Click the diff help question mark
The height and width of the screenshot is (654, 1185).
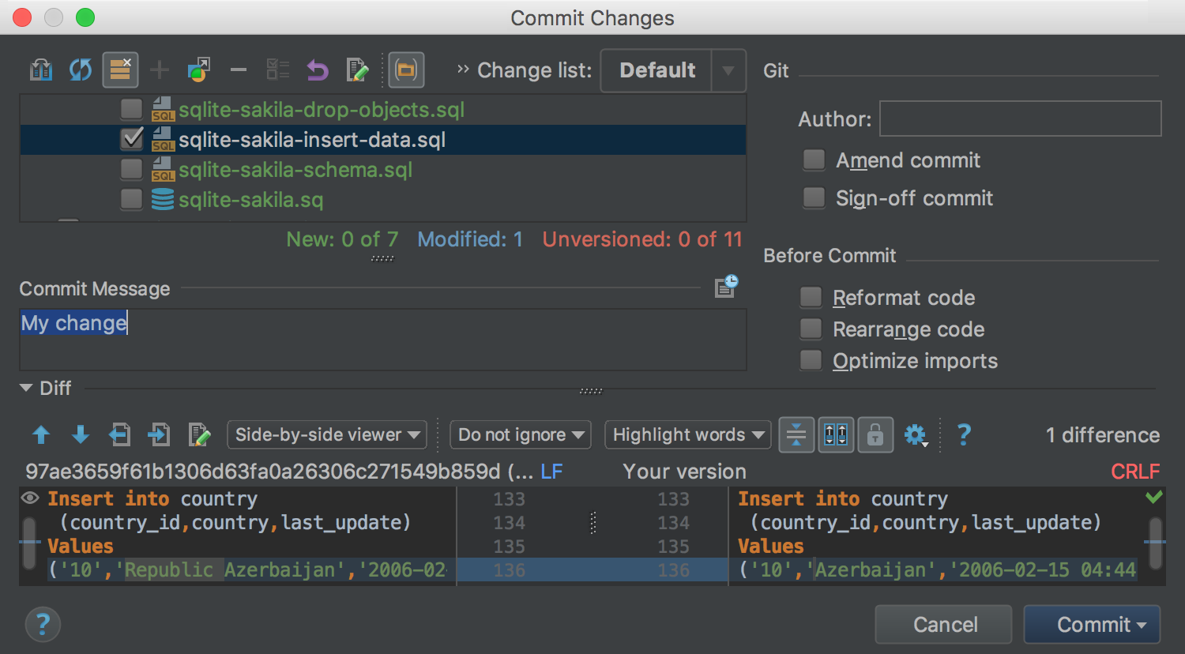pos(964,434)
